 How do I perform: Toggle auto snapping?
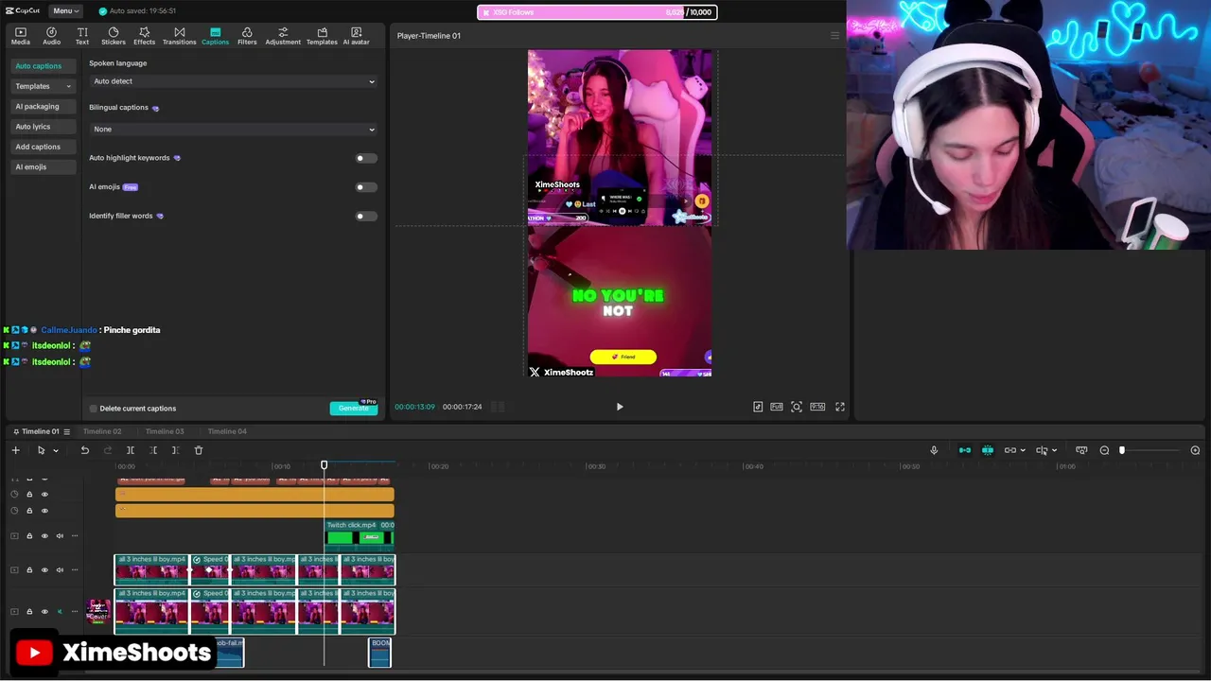point(988,450)
